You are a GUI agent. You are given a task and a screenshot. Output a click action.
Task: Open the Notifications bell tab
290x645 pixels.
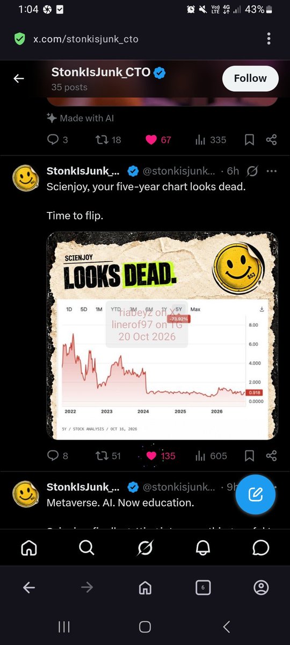(x=202, y=548)
